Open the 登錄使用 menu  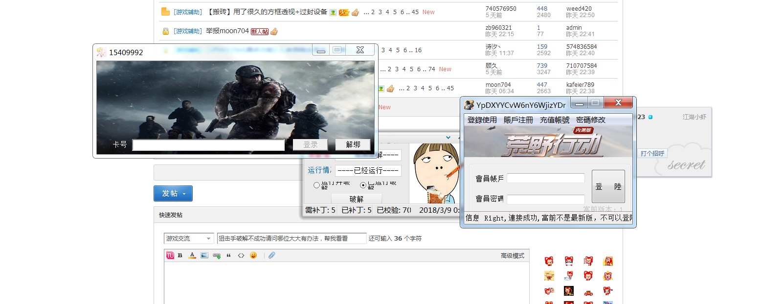point(482,120)
